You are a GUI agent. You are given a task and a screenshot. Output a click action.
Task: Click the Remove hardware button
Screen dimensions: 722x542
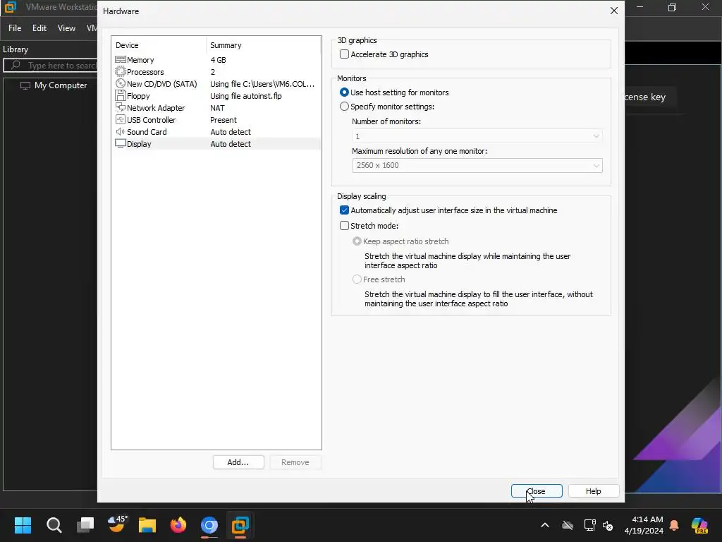tap(295, 462)
